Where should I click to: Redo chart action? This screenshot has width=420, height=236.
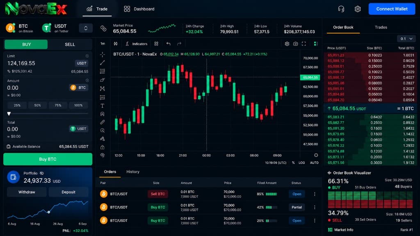[179, 43]
